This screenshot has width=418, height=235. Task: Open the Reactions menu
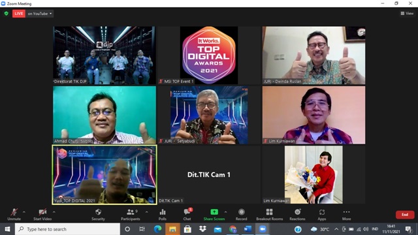pyautogui.click(x=297, y=215)
